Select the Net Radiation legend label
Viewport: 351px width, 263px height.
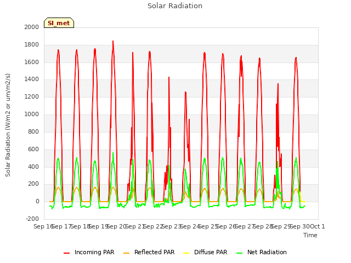coord(267,252)
